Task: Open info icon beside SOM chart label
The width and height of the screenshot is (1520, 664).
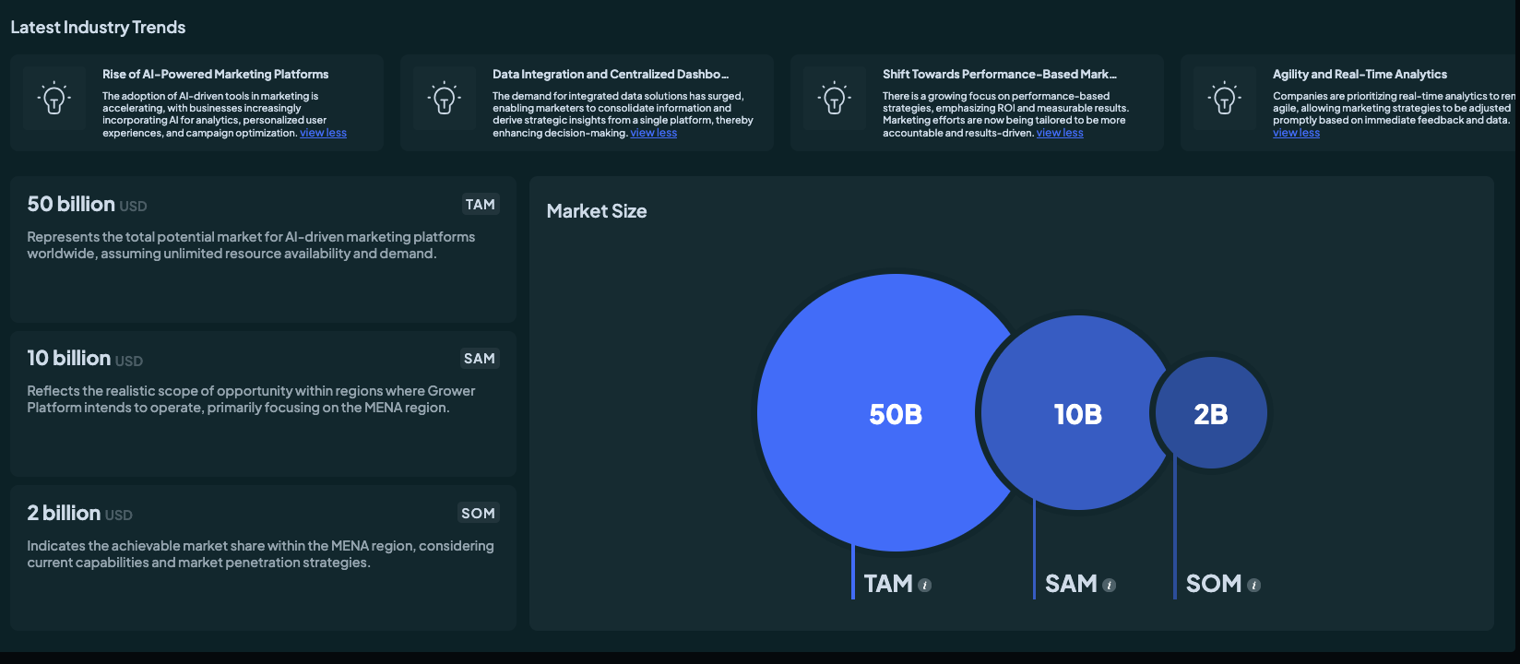Action: 1254,585
